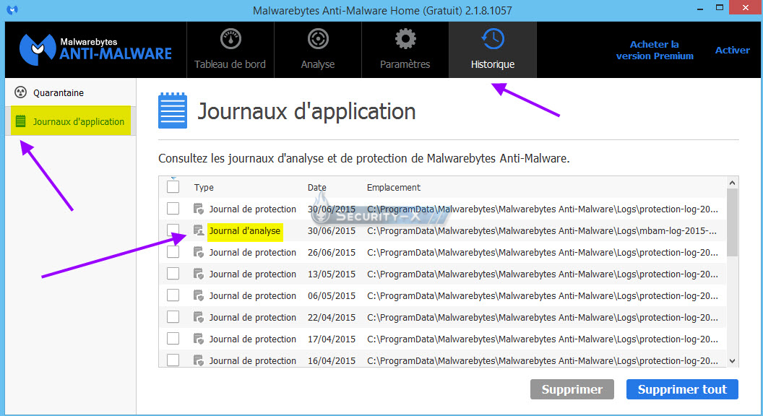Select Journaux d'application in the sidebar
Viewport: 763px width, 416px height.
71,121
